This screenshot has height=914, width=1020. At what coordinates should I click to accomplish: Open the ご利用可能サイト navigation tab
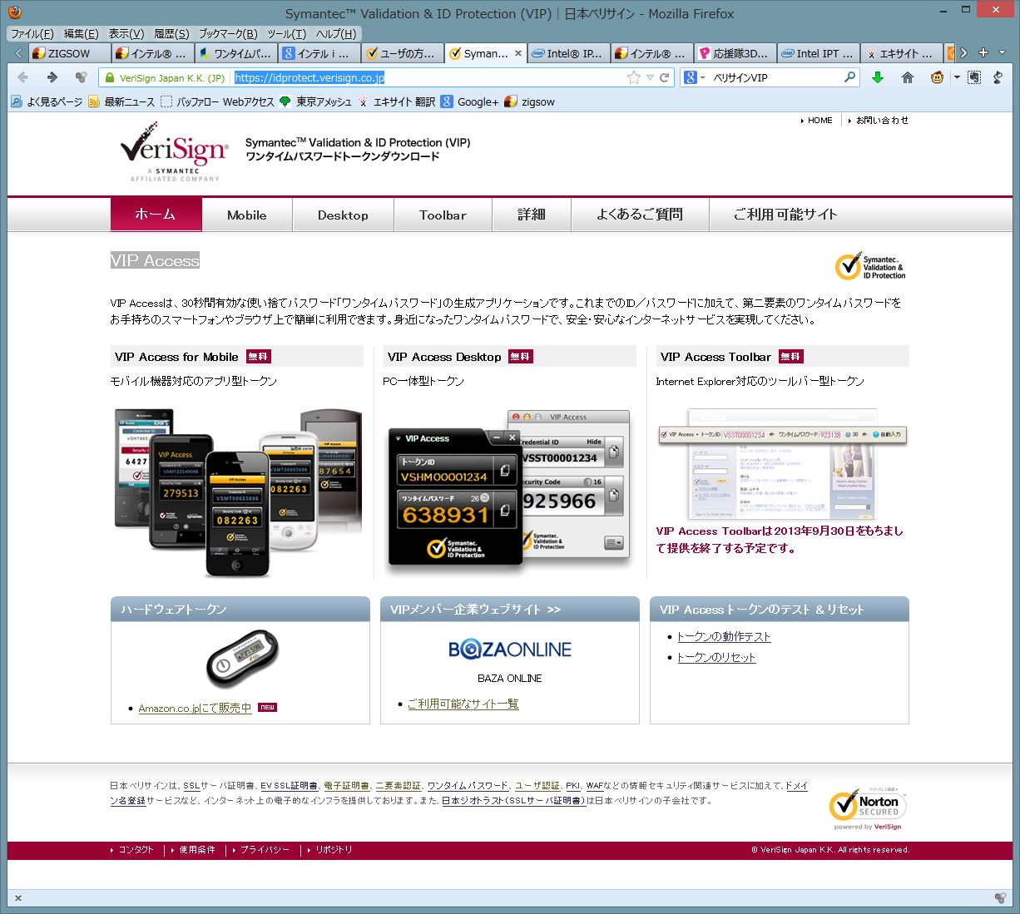(785, 215)
